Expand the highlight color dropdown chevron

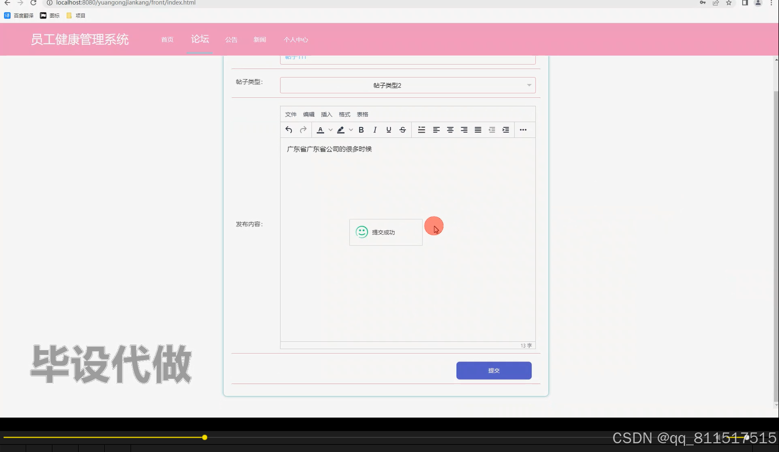click(351, 129)
